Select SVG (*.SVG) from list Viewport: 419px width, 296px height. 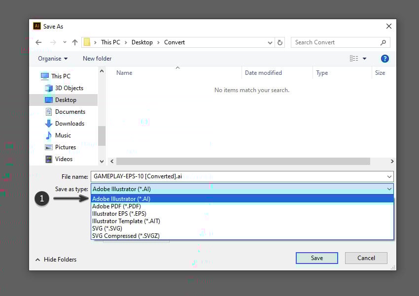click(x=107, y=229)
